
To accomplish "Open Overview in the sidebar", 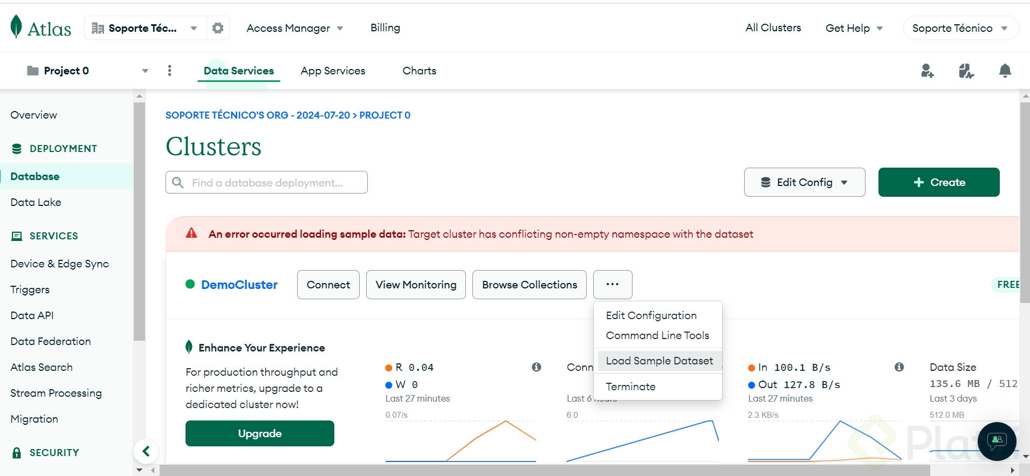I will click(34, 115).
